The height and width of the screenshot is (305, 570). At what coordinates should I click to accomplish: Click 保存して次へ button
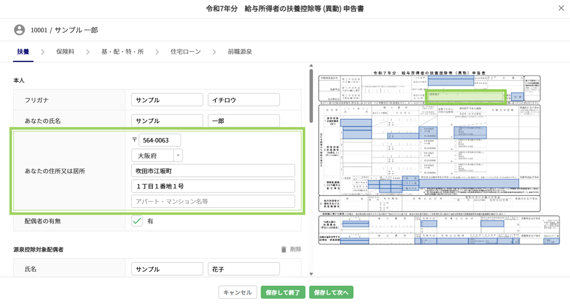(x=331, y=293)
